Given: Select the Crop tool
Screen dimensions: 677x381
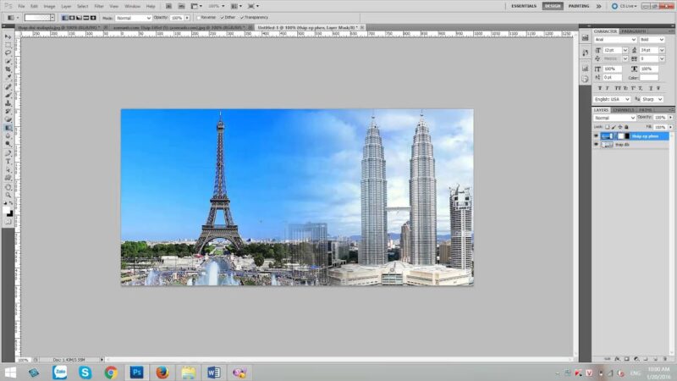Looking at the screenshot, I should pos(8,69).
